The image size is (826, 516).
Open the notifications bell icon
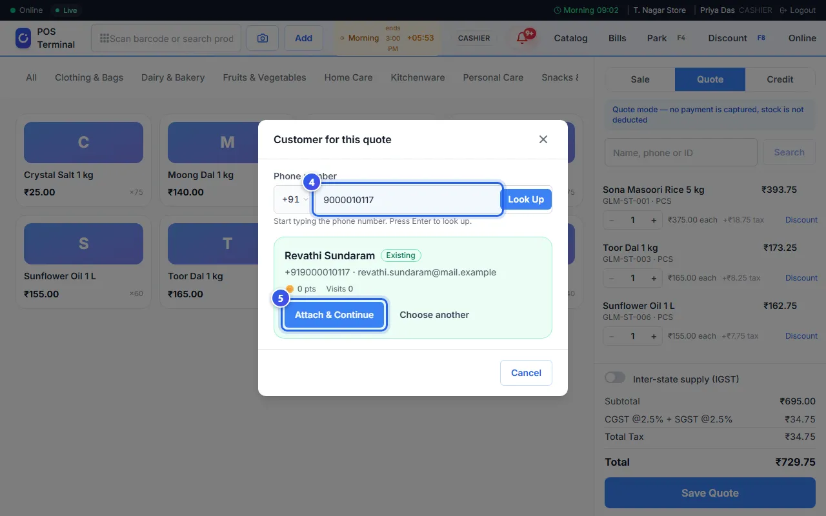pos(523,38)
